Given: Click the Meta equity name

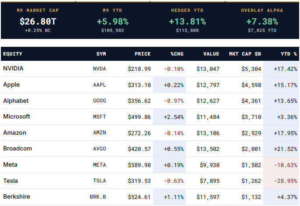Looking at the screenshot, I should click(10, 164).
